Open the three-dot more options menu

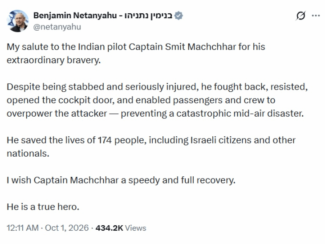click(316, 16)
